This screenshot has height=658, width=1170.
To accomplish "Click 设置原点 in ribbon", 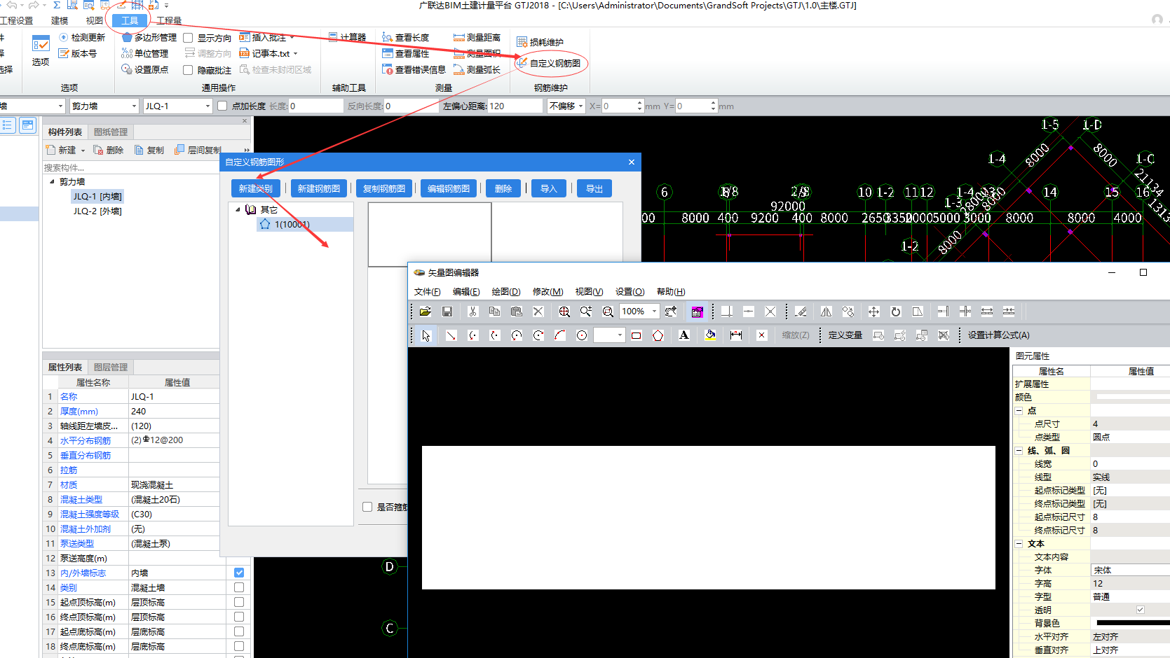I will pos(145,69).
